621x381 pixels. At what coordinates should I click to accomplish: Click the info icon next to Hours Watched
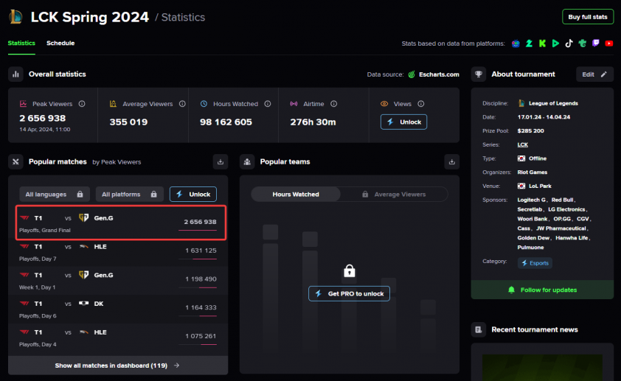point(268,104)
